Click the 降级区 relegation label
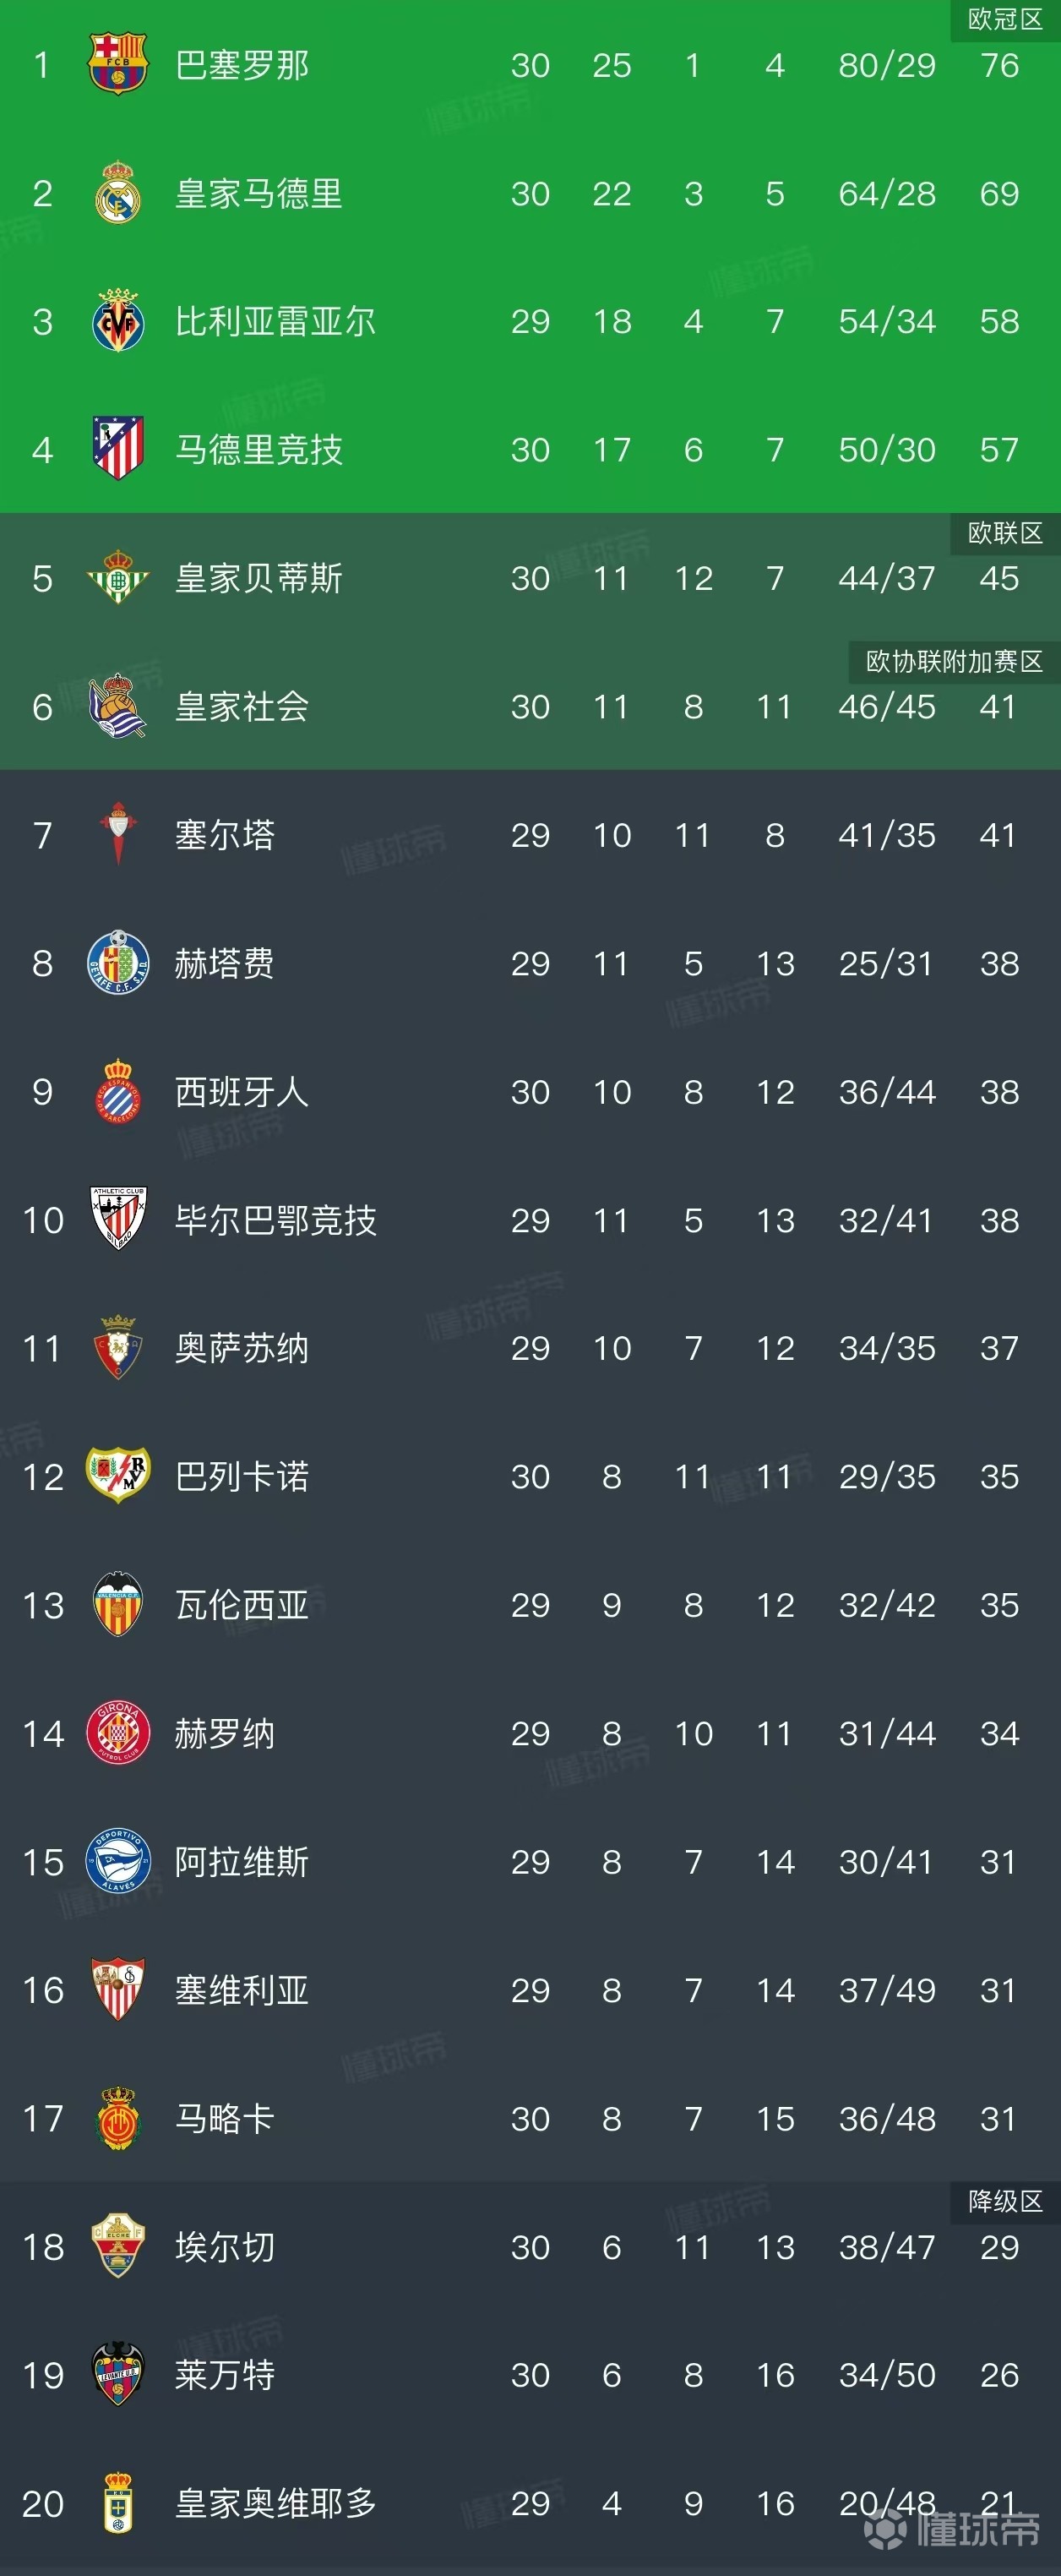This screenshot has width=1061, height=2576. (x=1004, y=2201)
